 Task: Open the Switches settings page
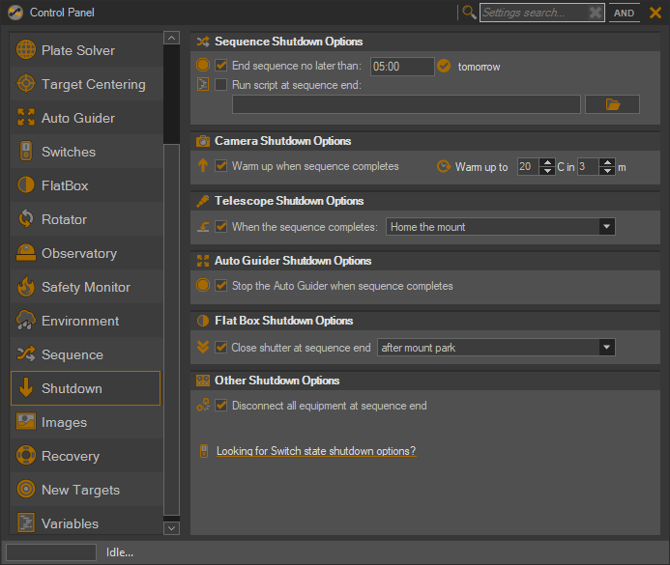(x=86, y=151)
